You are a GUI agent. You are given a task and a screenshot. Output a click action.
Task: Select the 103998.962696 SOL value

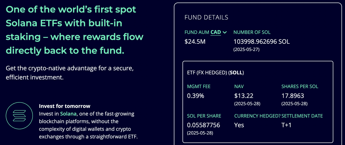pos(261,42)
